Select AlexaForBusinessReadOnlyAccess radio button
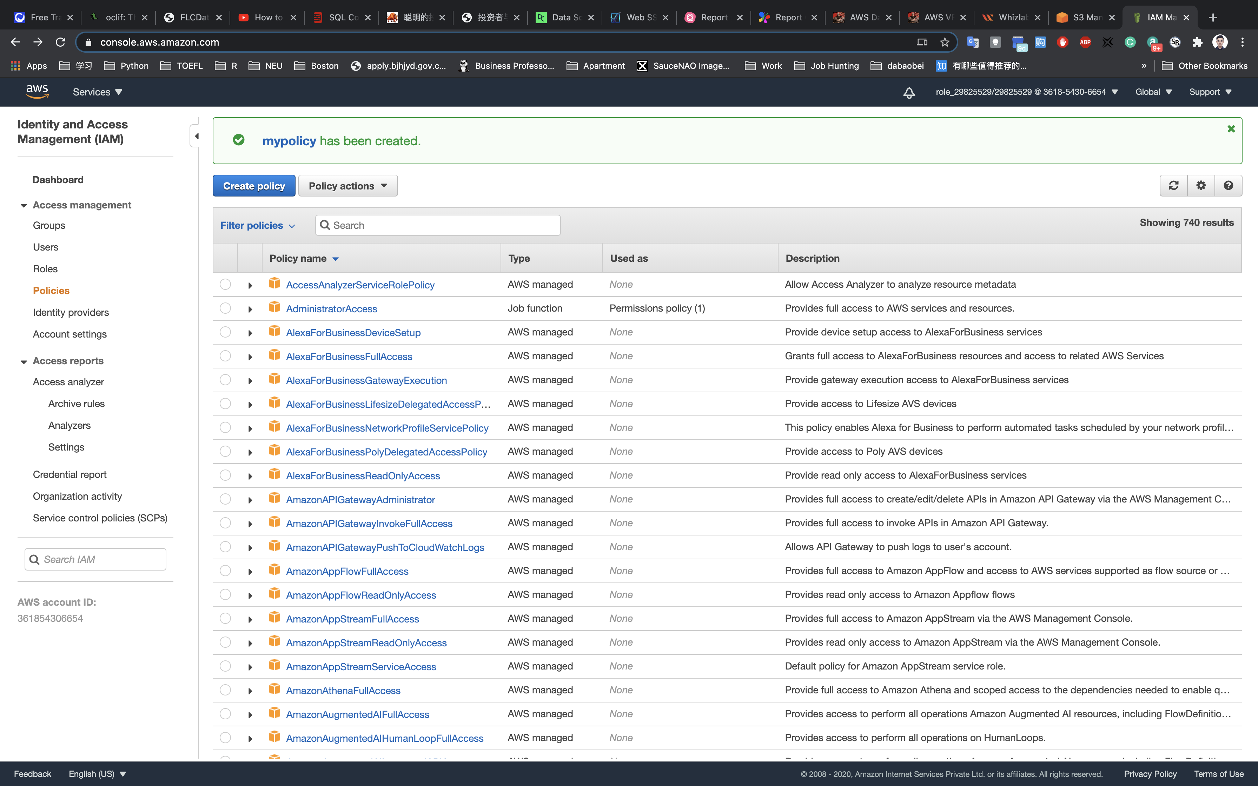This screenshot has width=1258, height=786. [x=225, y=475]
